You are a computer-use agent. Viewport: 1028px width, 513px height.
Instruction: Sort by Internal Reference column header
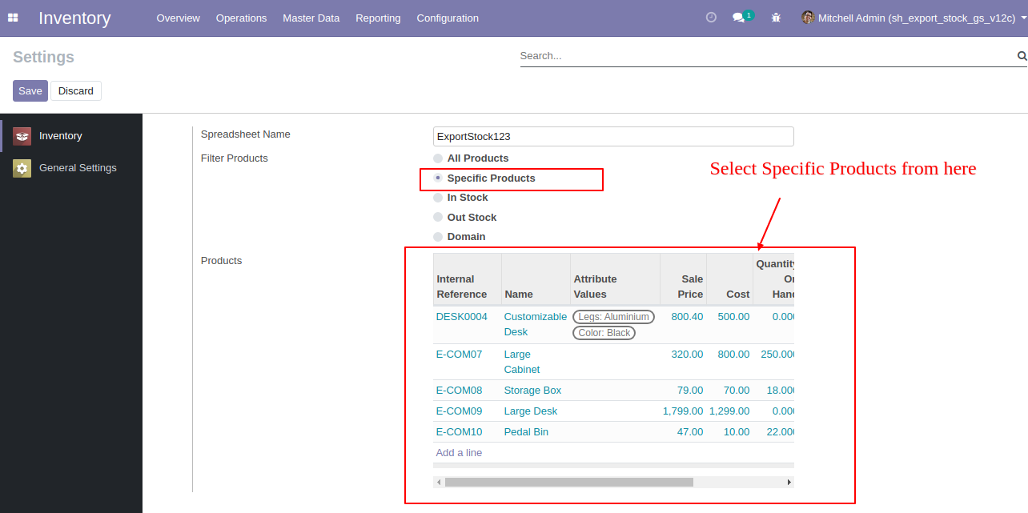point(468,279)
